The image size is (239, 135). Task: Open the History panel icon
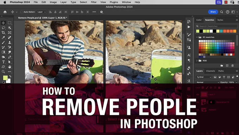coord(189,22)
